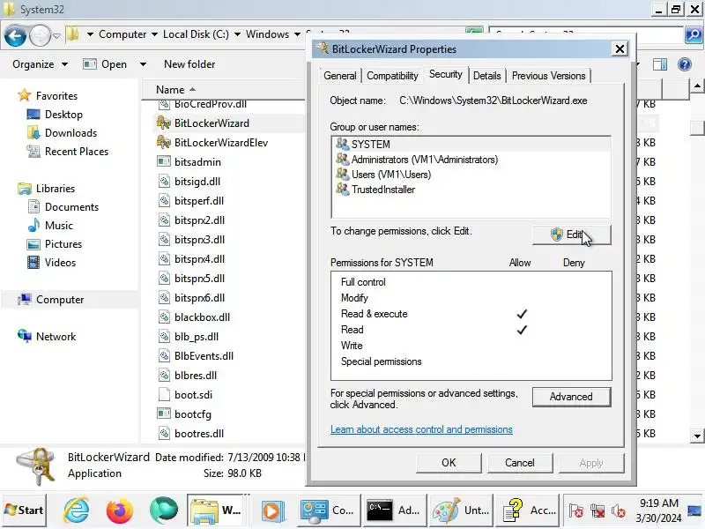The width and height of the screenshot is (705, 529).
Task: Select Users (VM1\Users) group entry
Action: [x=471, y=174]
